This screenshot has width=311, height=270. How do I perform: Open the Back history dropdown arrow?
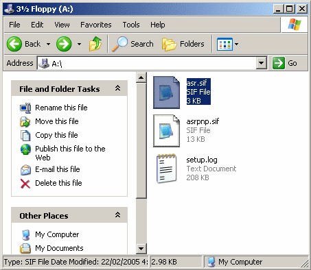pyautogui.click(x=48, y=44)
